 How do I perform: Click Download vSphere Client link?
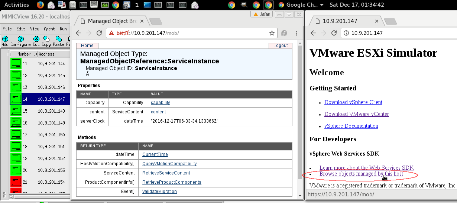pos(353,102)
